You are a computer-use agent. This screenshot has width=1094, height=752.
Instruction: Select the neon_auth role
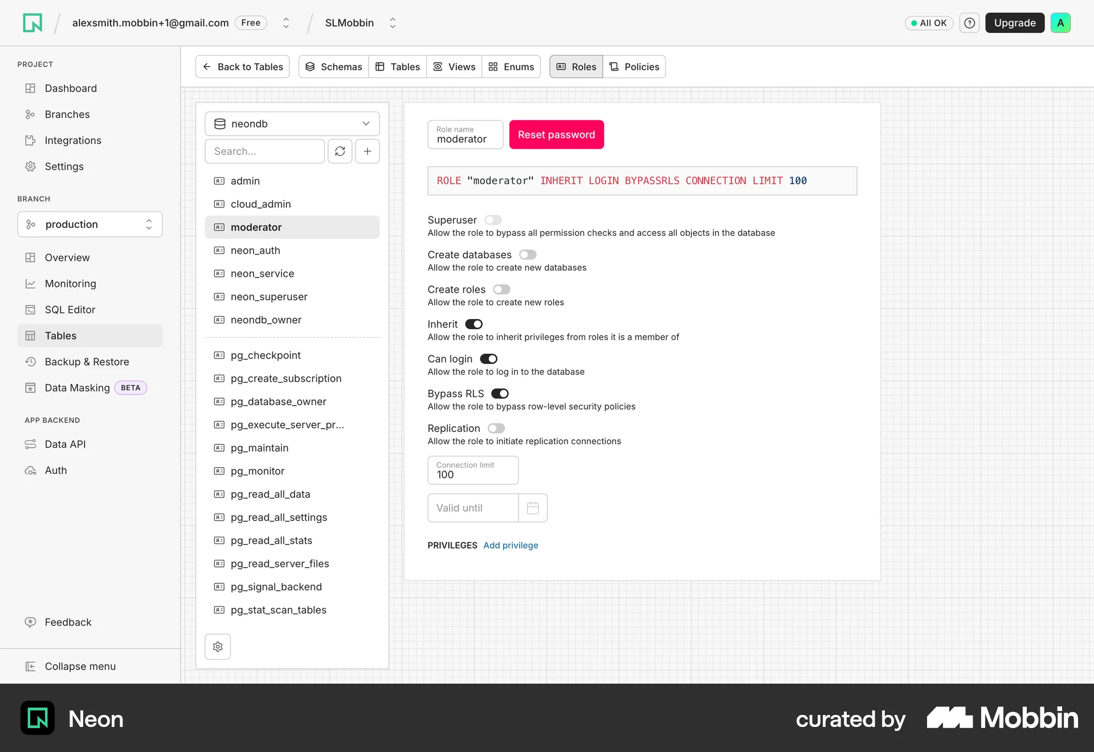tap(292, 251)
